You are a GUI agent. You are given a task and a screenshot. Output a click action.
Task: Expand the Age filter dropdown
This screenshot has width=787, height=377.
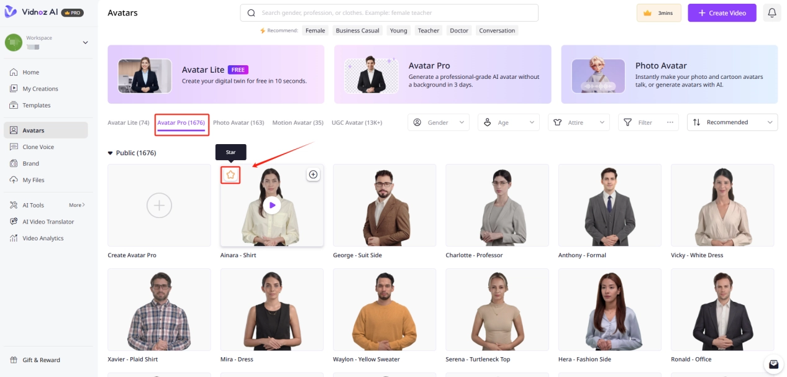(508, 122)
